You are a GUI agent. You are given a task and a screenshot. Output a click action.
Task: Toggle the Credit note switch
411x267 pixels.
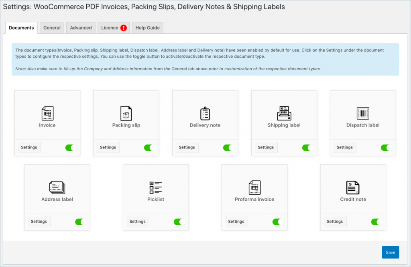[x=377, y=222]
